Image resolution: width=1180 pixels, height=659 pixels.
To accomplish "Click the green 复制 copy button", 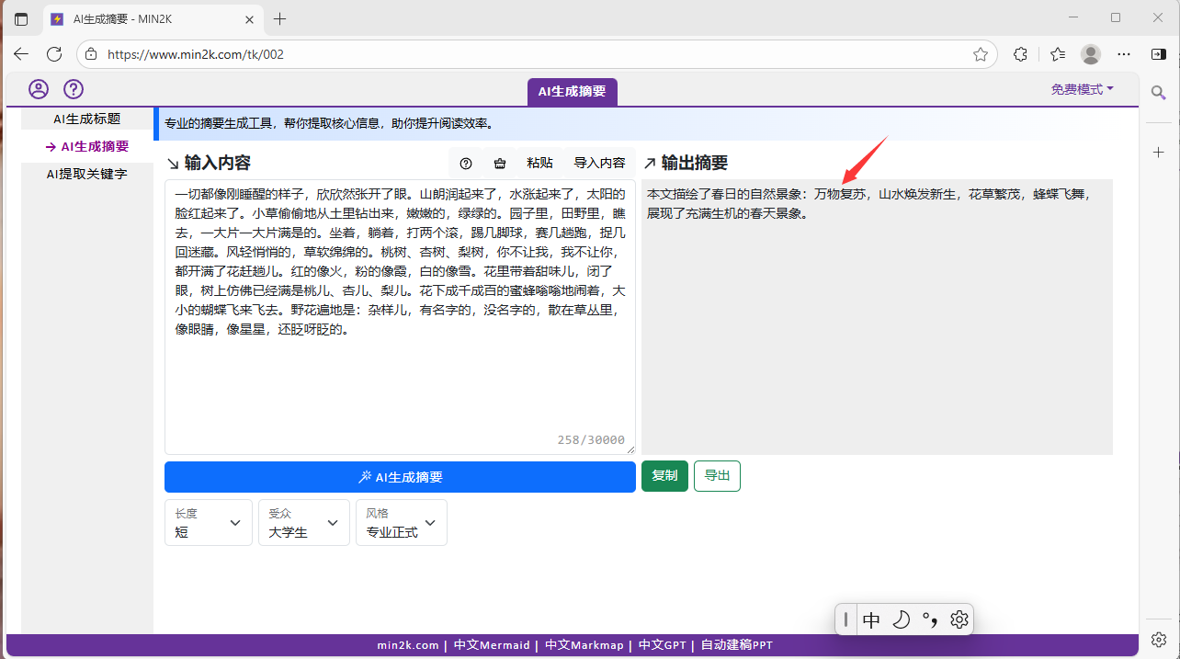I will pyautogui.click(x=664, y=476).
